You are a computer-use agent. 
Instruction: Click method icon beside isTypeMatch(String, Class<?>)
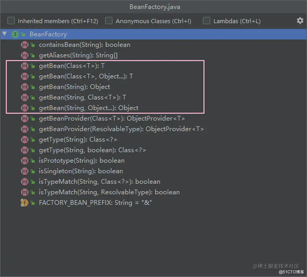point(25,182)
